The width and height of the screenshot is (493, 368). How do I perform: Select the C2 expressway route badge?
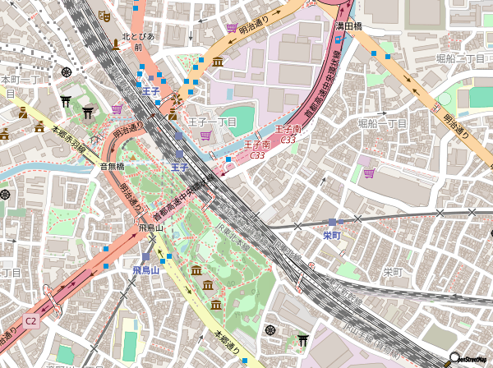(30, 320)
